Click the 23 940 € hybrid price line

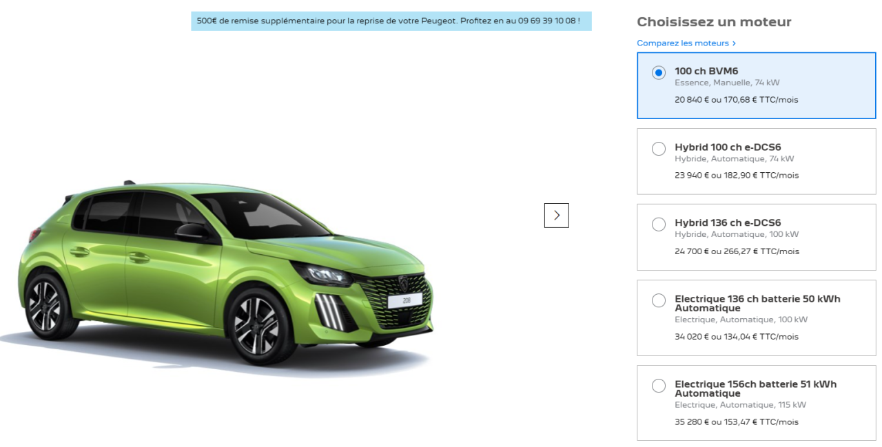tap(737, 176)
